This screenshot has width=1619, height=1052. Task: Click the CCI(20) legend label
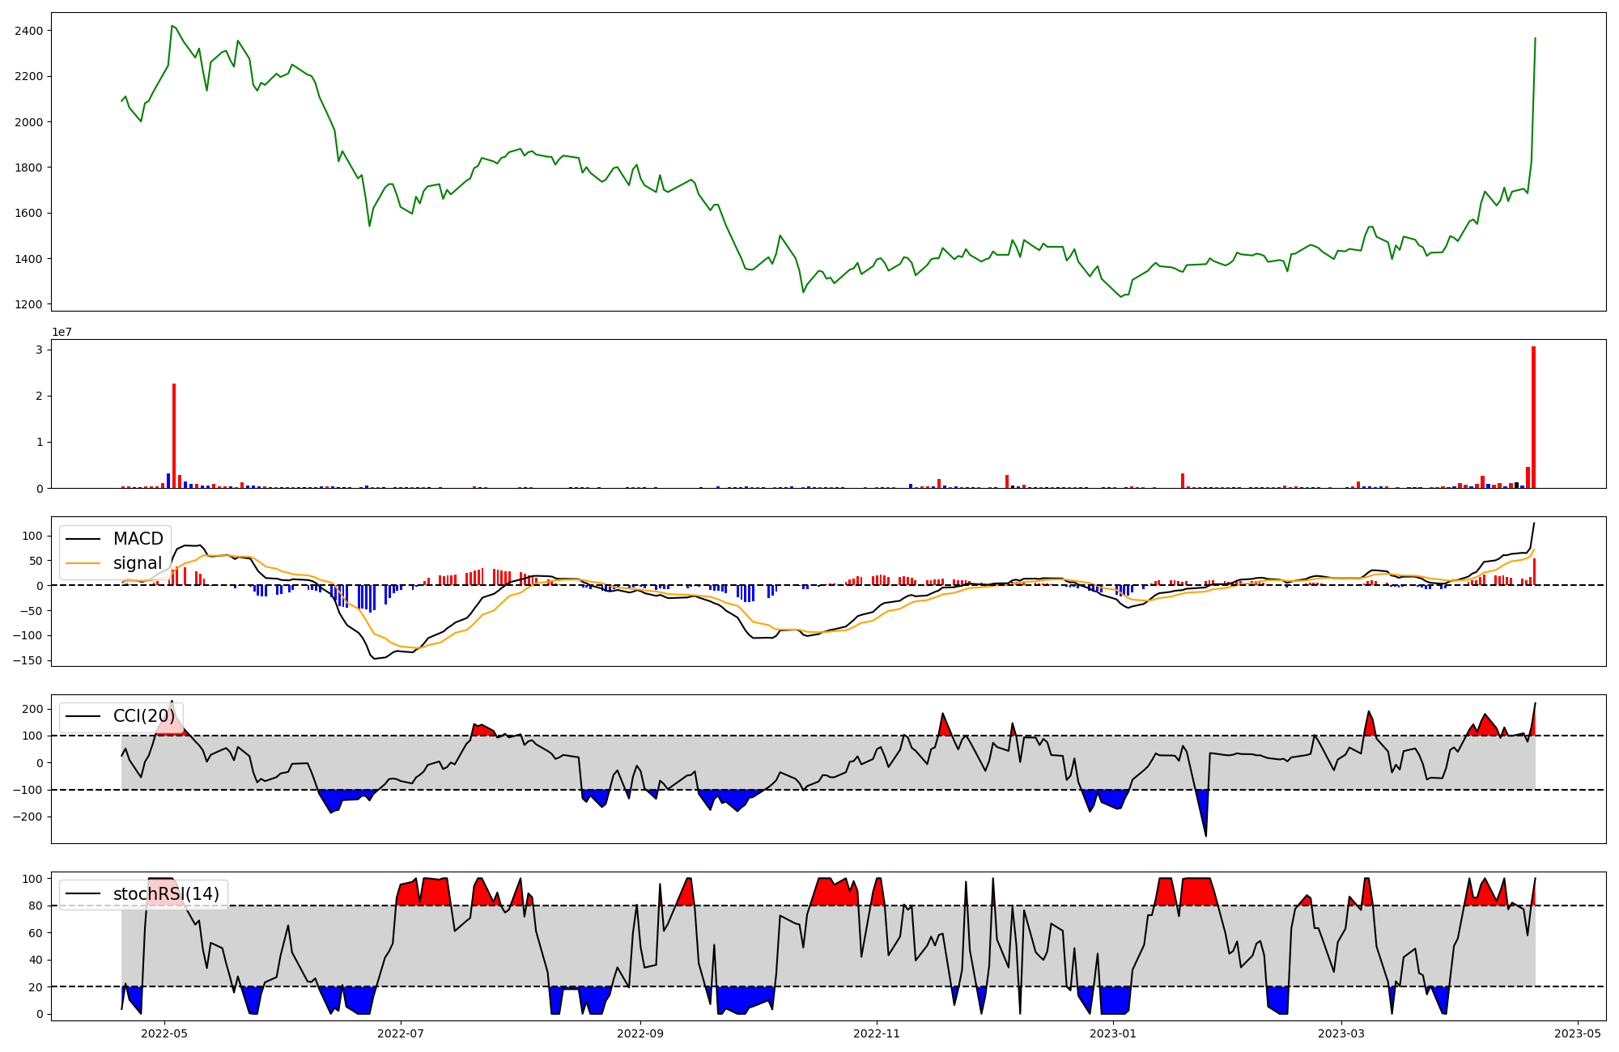[x=144, y=716]
